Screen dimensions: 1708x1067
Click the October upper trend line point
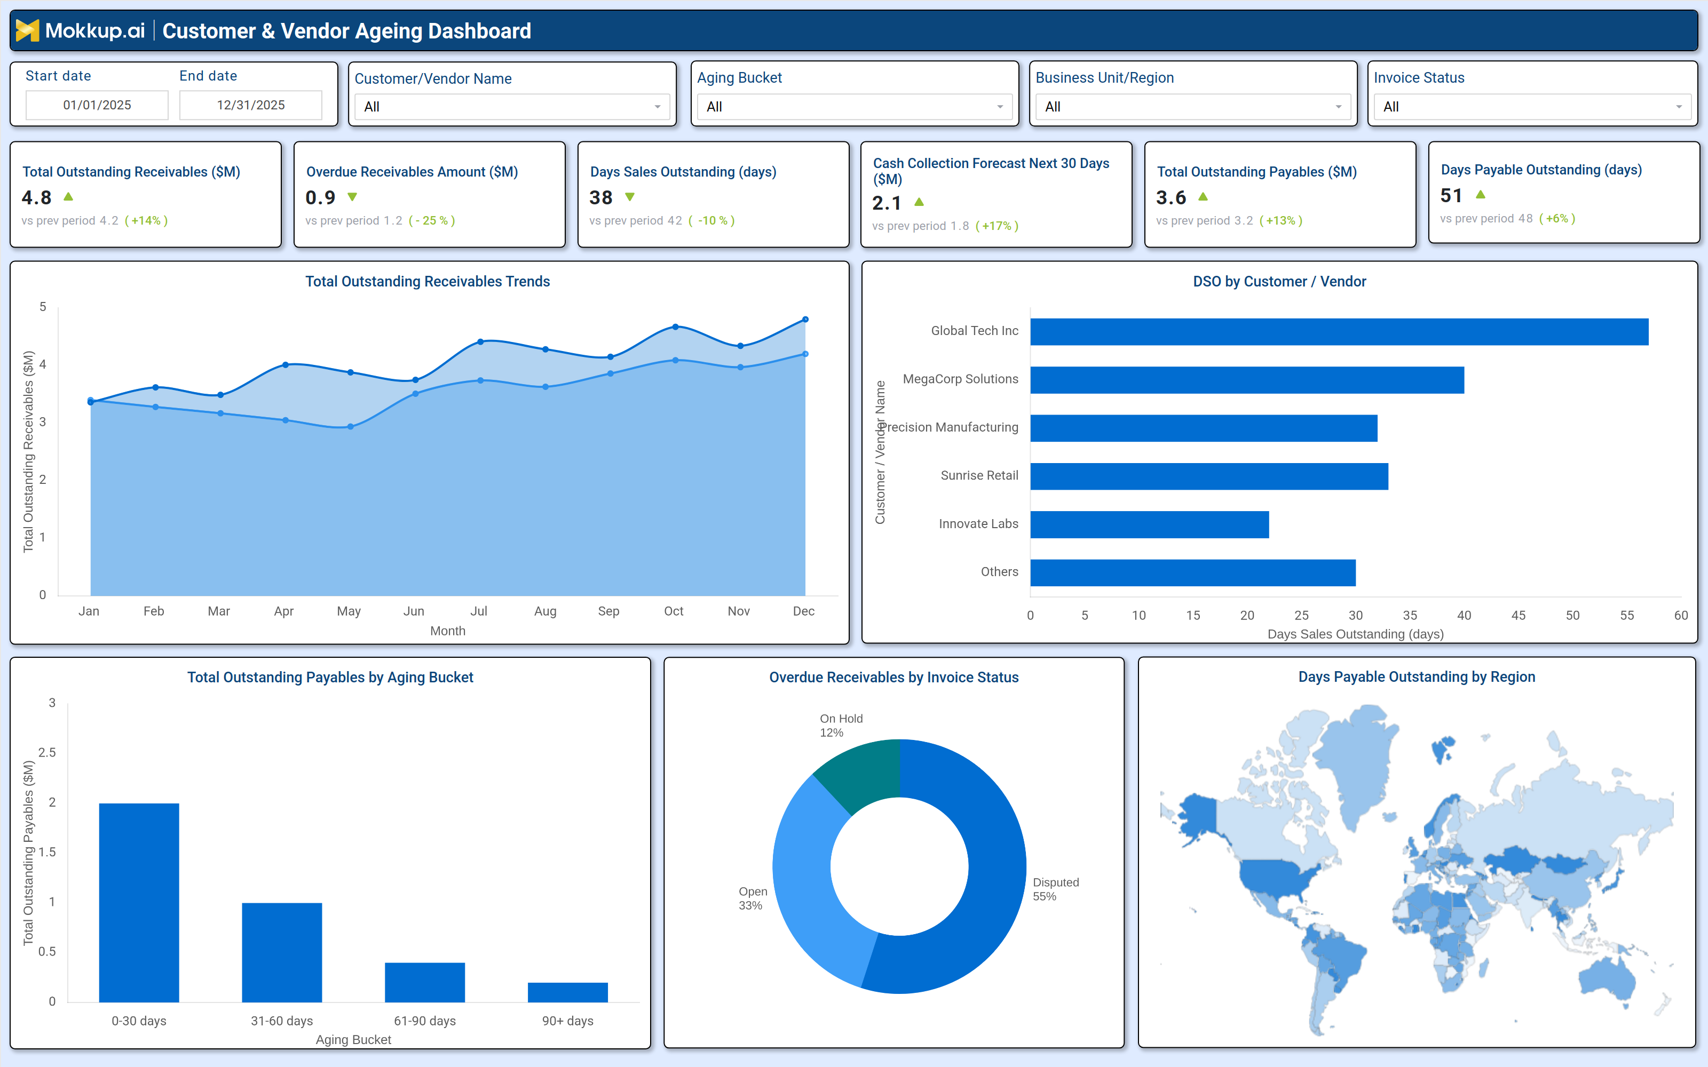pyautogui.click(x=675, y=327)
